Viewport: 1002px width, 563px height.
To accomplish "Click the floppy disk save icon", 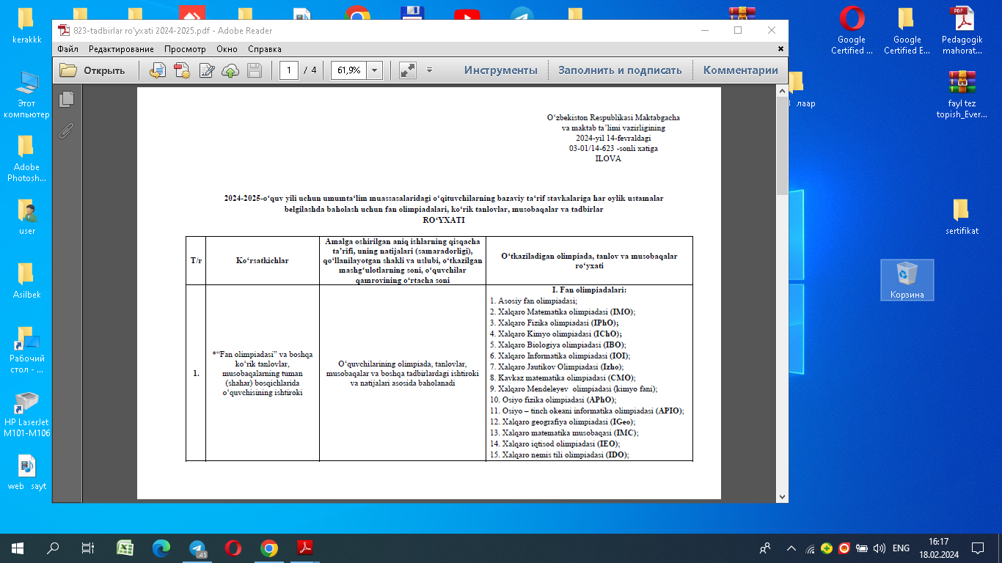I will [x=255, y=70].
